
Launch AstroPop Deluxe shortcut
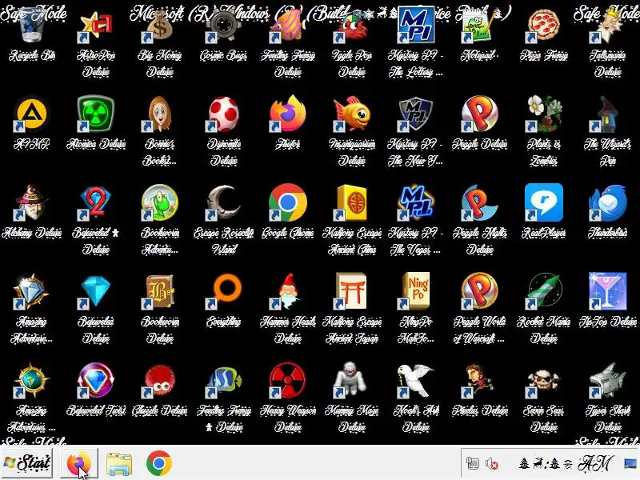(x=96, y=26)
